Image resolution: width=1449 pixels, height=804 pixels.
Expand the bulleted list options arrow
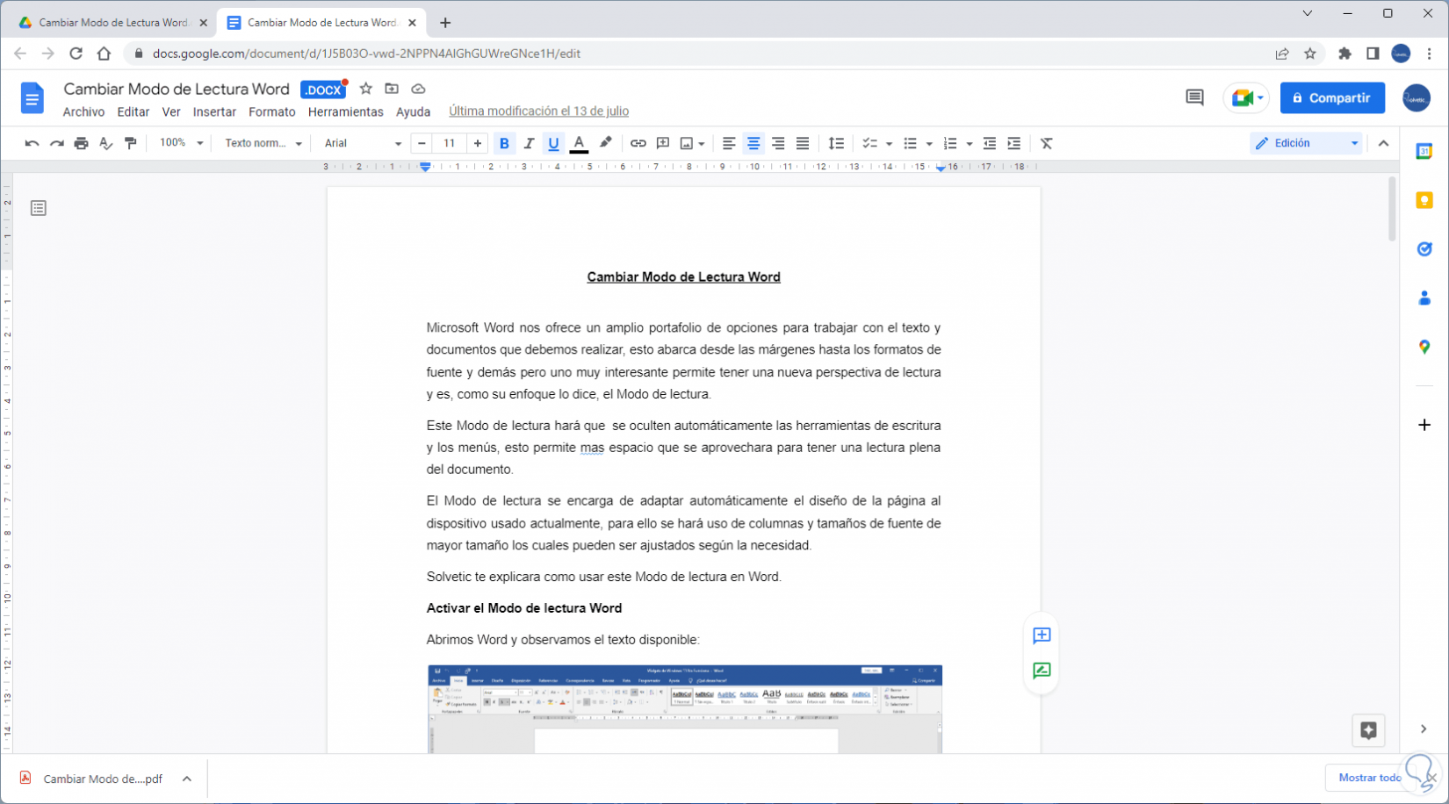[x=929, y=143]
